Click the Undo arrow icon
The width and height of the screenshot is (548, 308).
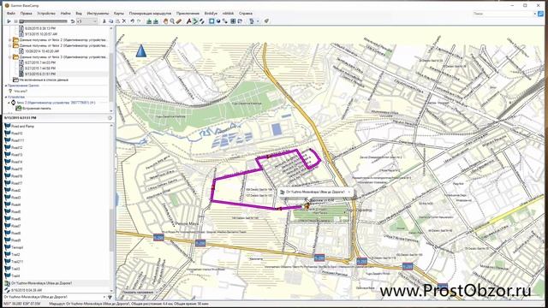tap(132, 21)
